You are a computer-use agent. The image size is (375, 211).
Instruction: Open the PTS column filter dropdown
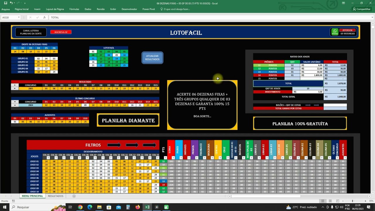click(x=165, y=158)
